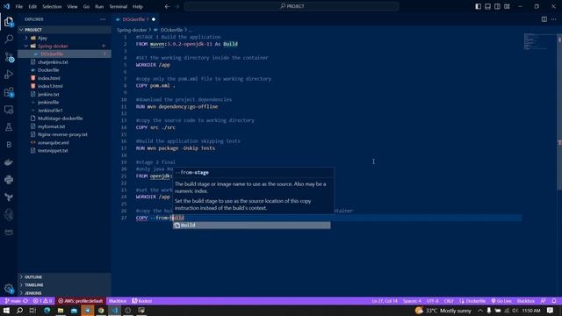Viewport: 562px width, 316px height.
Task: Select the DOckerfile editor tab
Action: [x=135, y=19]
